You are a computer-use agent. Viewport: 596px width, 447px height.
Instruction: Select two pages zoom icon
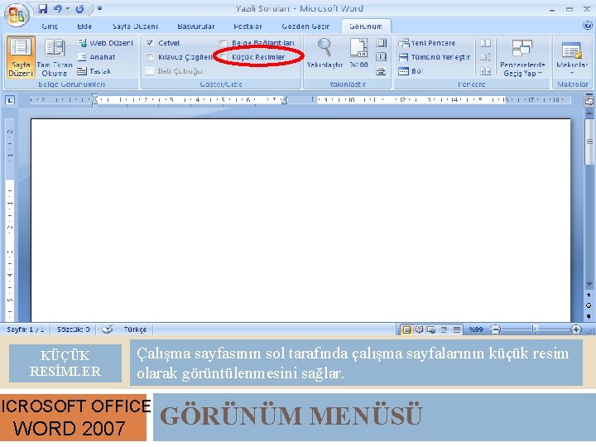click(x=381, y=57)
